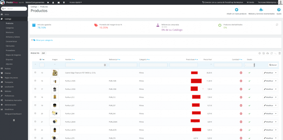Viewport: 283px width, 140px height.
Task: Click the Referencias compradas flask icon
Action: pos(158,25)
